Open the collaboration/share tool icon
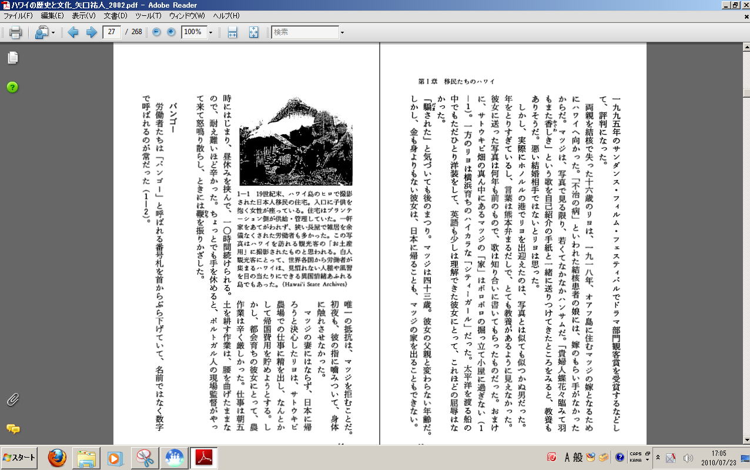 pos(41,32)
